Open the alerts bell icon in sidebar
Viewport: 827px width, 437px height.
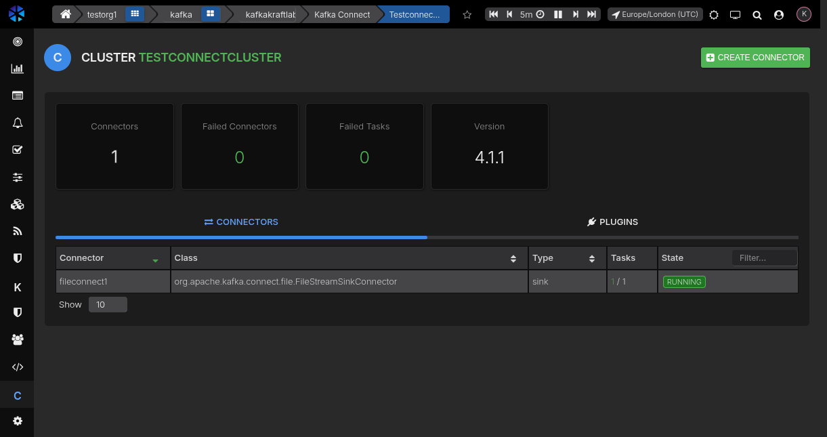18,123
